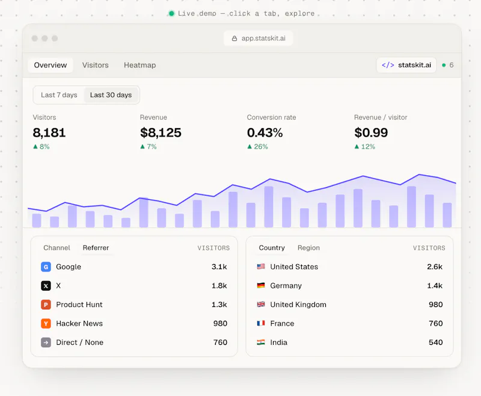Click the Google referrer icon

(46, 267)
